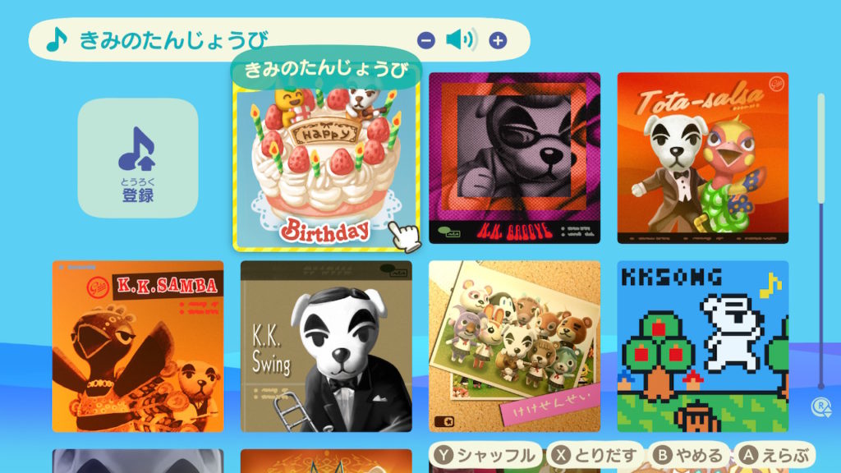Pick the pixel-art KKSONG album
Image resolution: width=841 pixels, height=473 pixels.
(x=703, y=347)
